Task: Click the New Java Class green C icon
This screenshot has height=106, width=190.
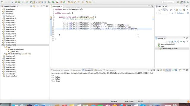Action: click(64, 2)
